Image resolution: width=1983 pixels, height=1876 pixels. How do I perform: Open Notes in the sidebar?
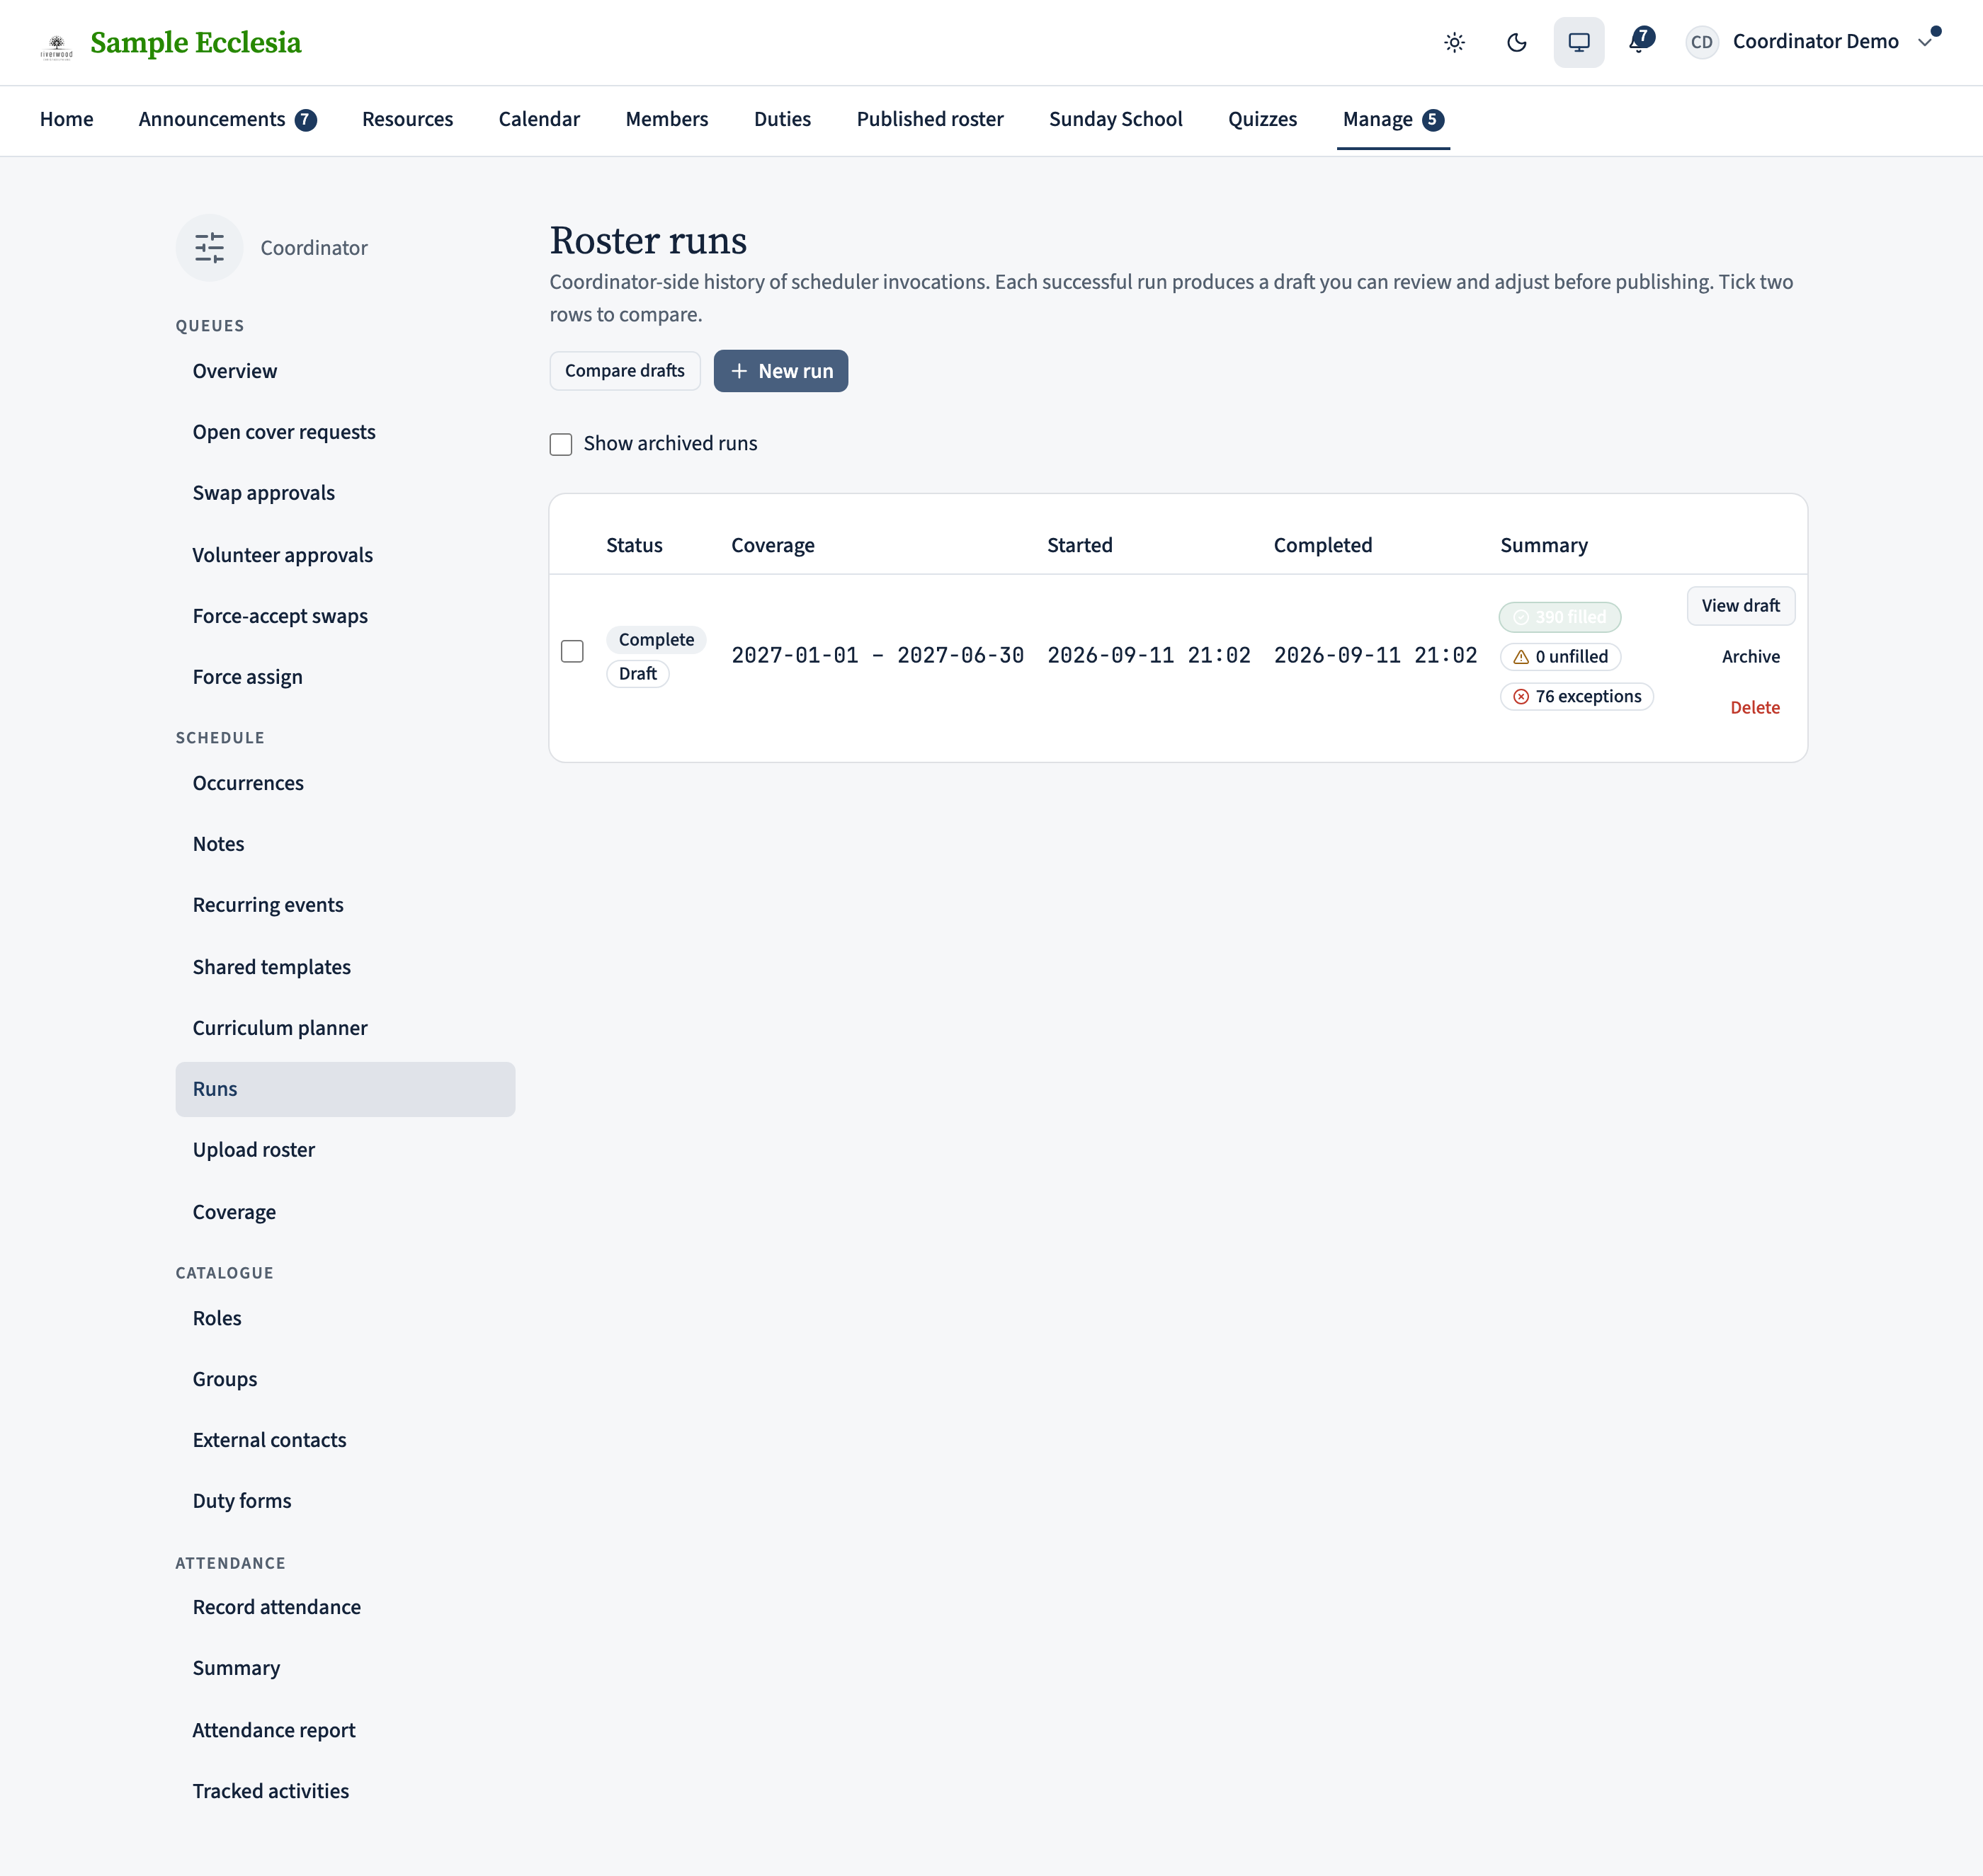tap(345, 844)
